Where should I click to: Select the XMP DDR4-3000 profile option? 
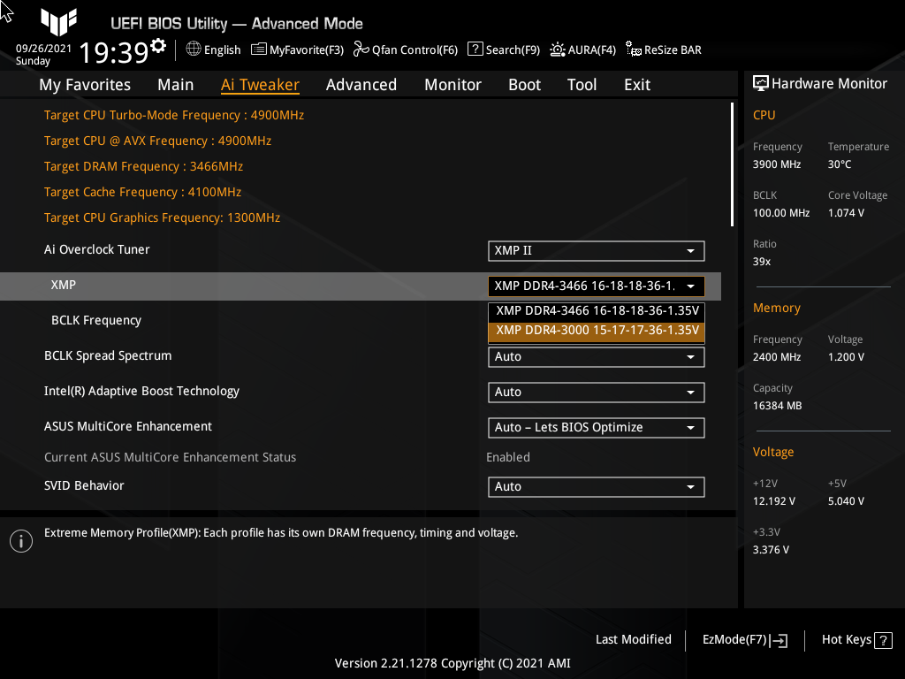(596, 330)
